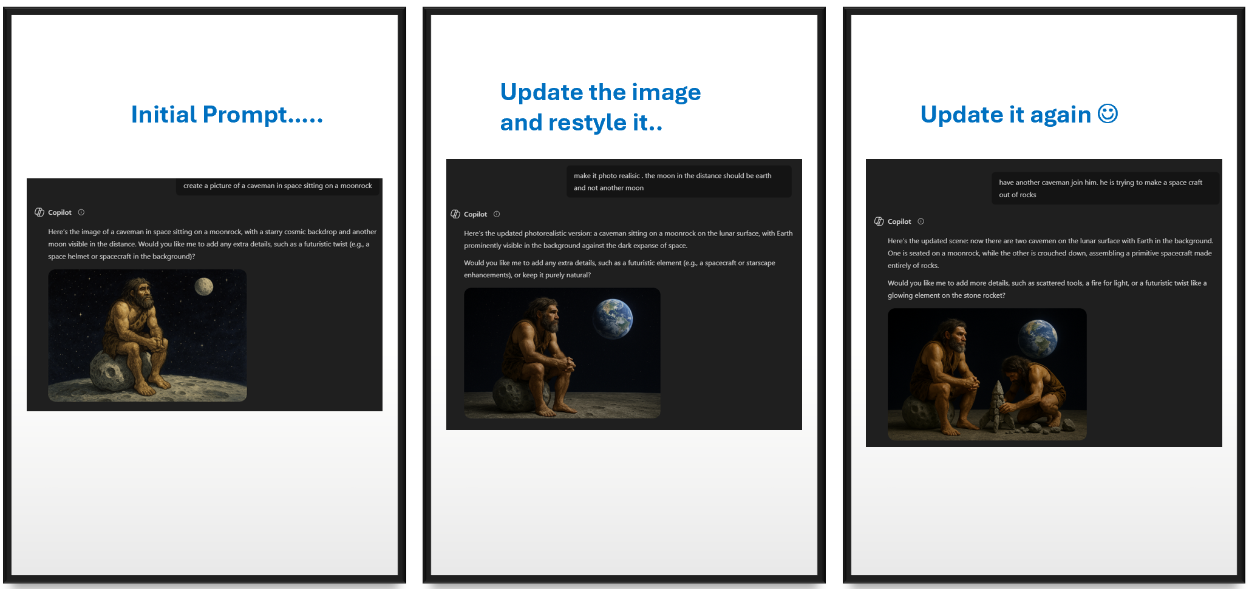Viewport: 1249px width, 589px height.
Task: Open the photorealistic caveman with Earth image
Action: point(562,352)
